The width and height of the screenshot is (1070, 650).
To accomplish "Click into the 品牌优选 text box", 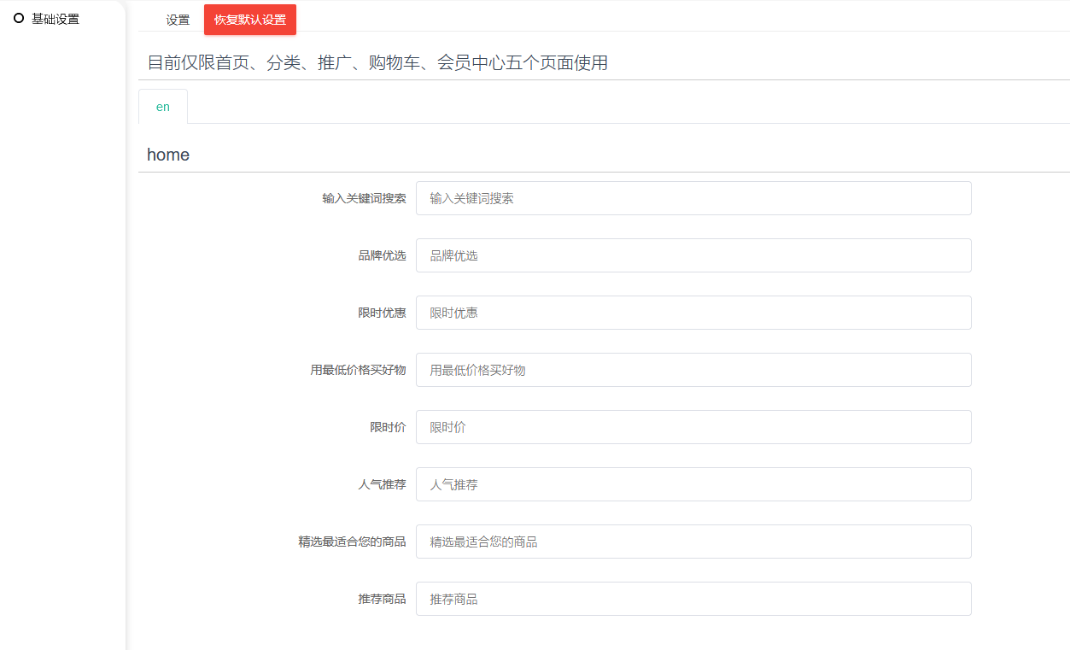I will [693, 255].
